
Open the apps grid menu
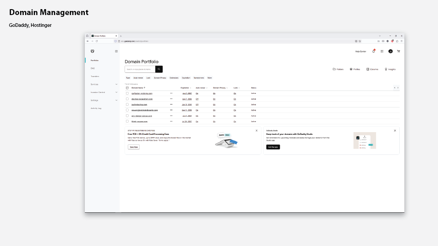pos(382,51)
